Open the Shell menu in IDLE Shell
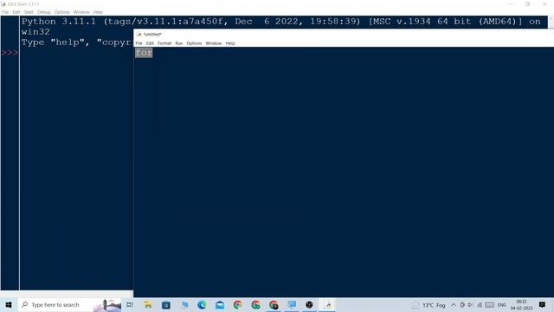The width and height of the screenshot is (554, 312). (x=29, y=12)
